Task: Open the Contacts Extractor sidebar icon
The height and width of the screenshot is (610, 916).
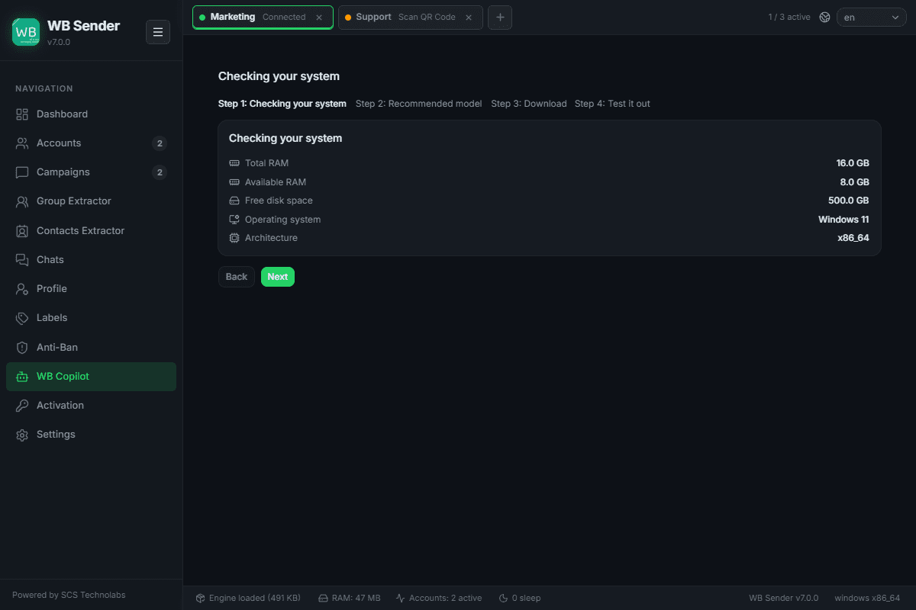Action: pyautogui.click(x=22, y=230)
